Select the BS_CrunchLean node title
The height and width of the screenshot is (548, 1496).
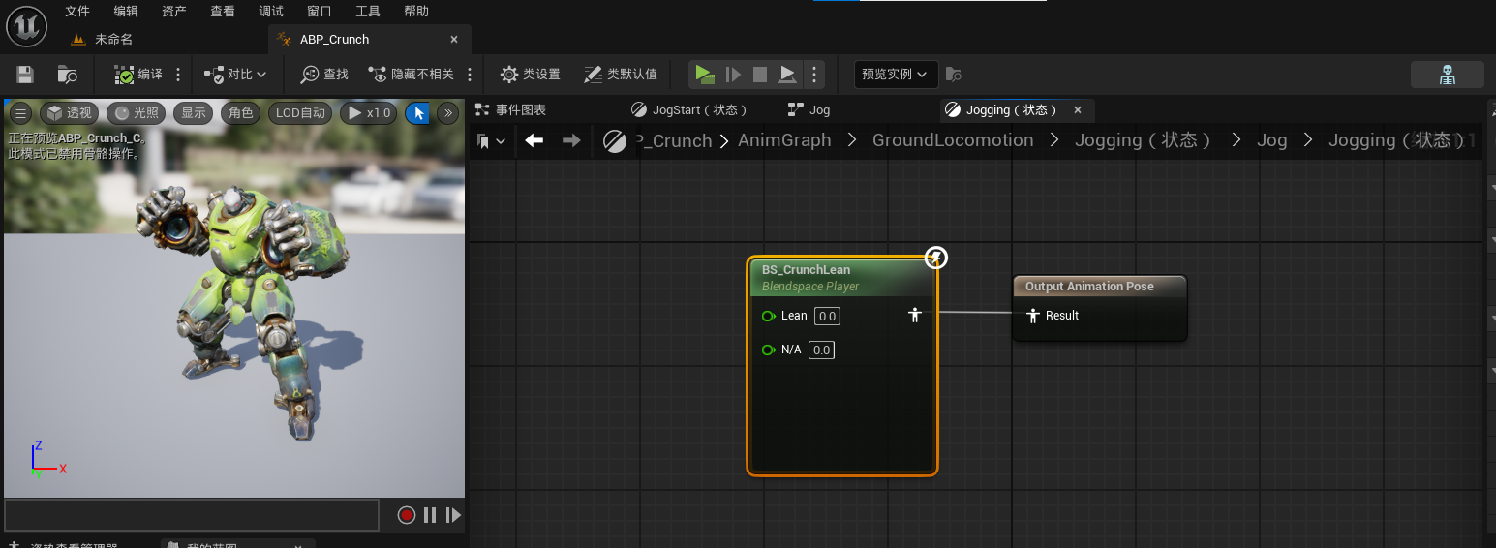[806, 270]
